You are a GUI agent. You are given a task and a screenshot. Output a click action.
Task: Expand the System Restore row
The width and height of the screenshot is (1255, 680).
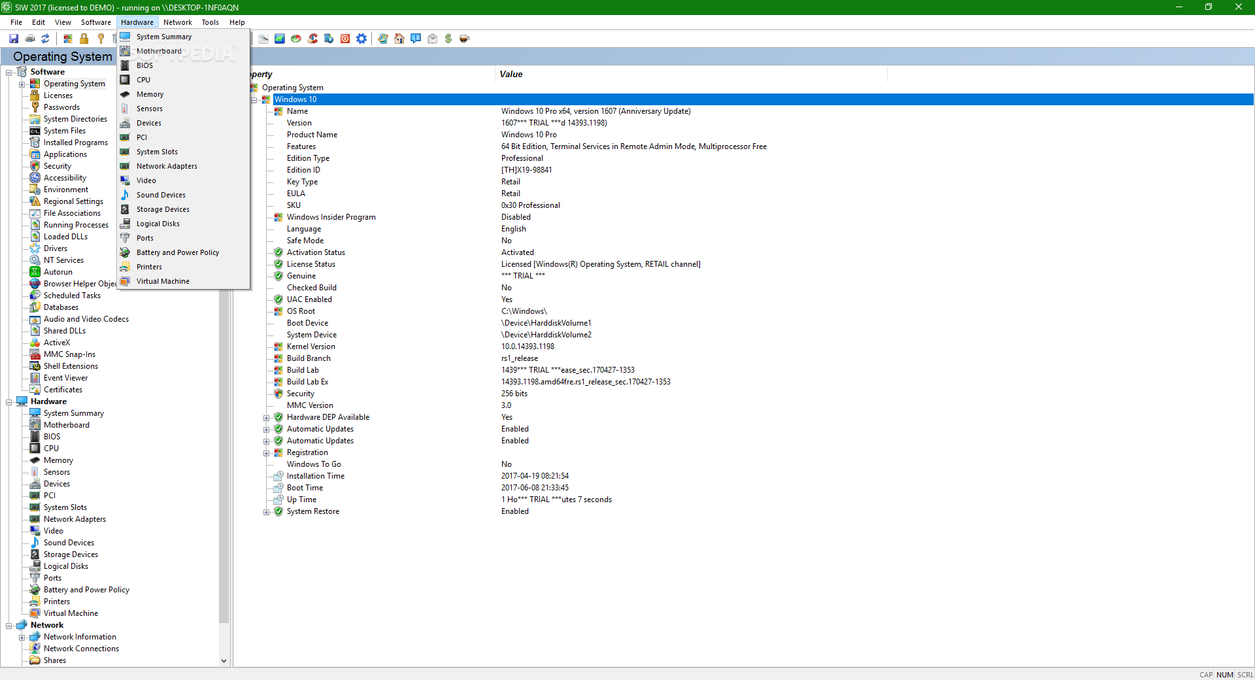[266, 512]
